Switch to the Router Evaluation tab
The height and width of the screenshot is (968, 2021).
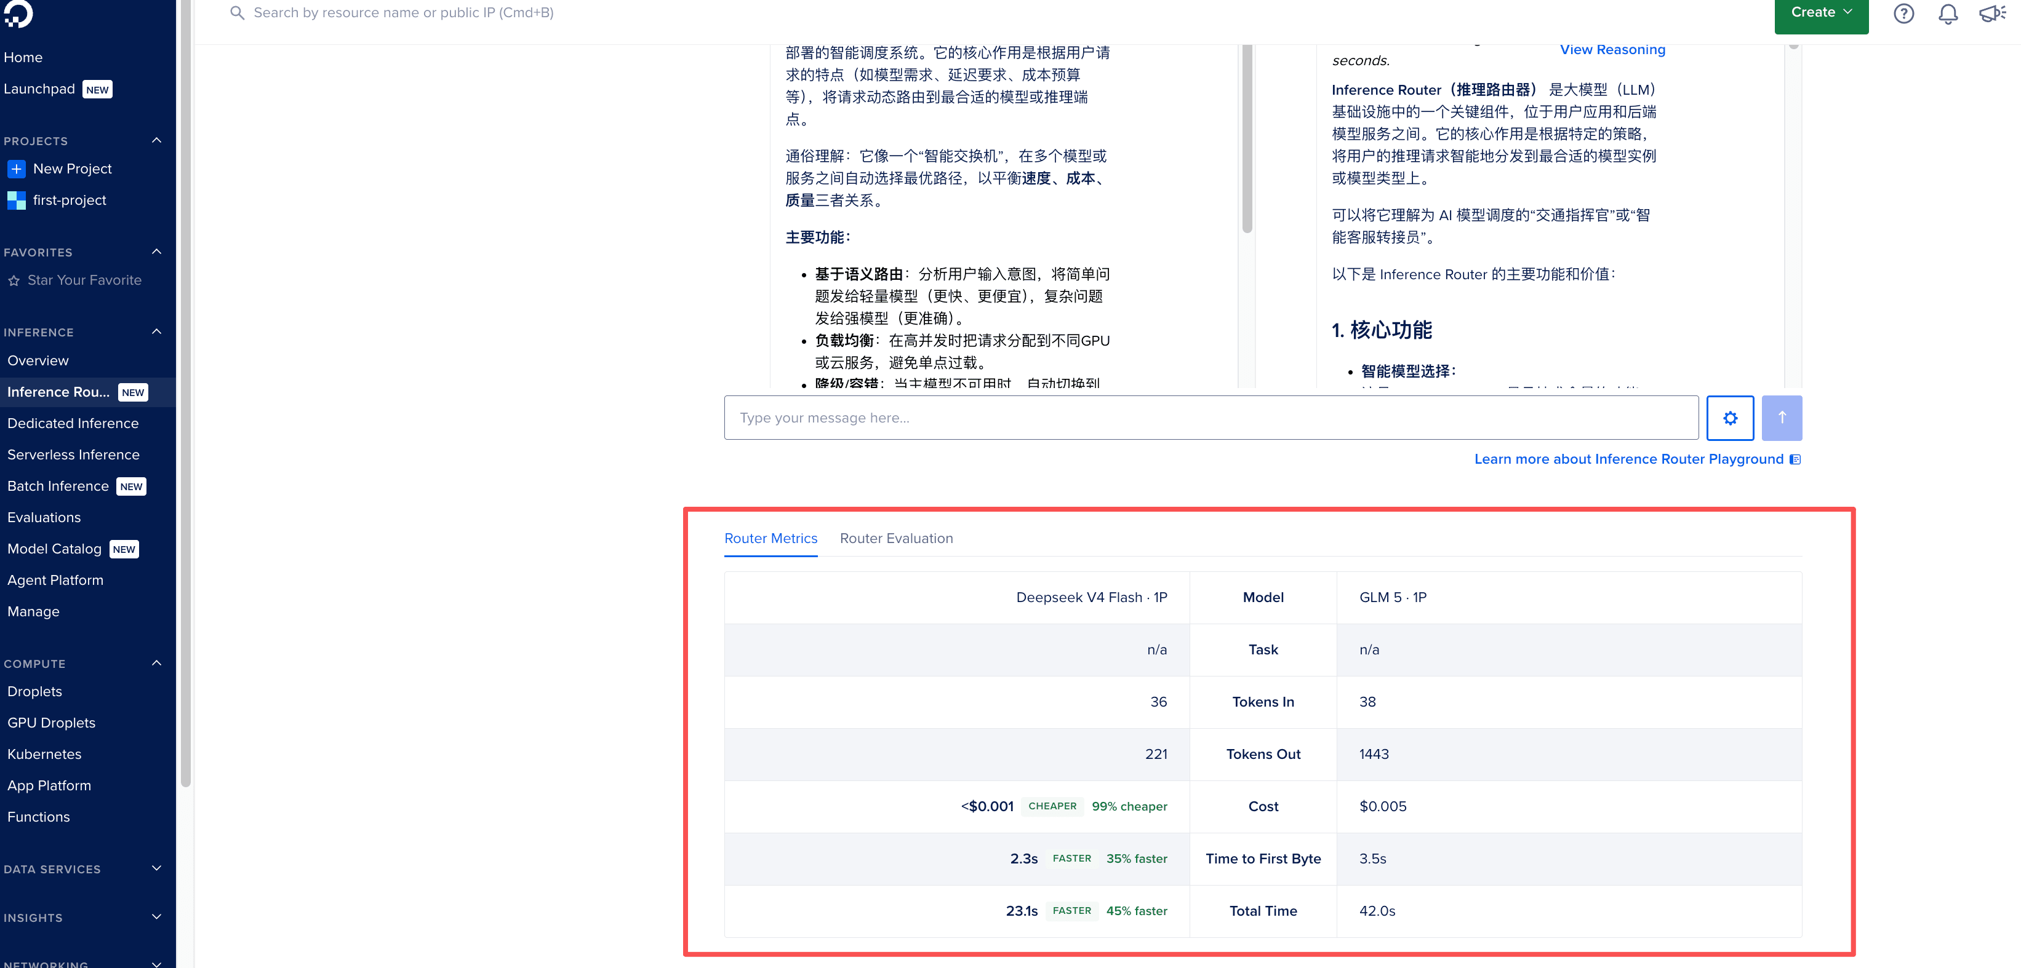[x=896, y=539]
